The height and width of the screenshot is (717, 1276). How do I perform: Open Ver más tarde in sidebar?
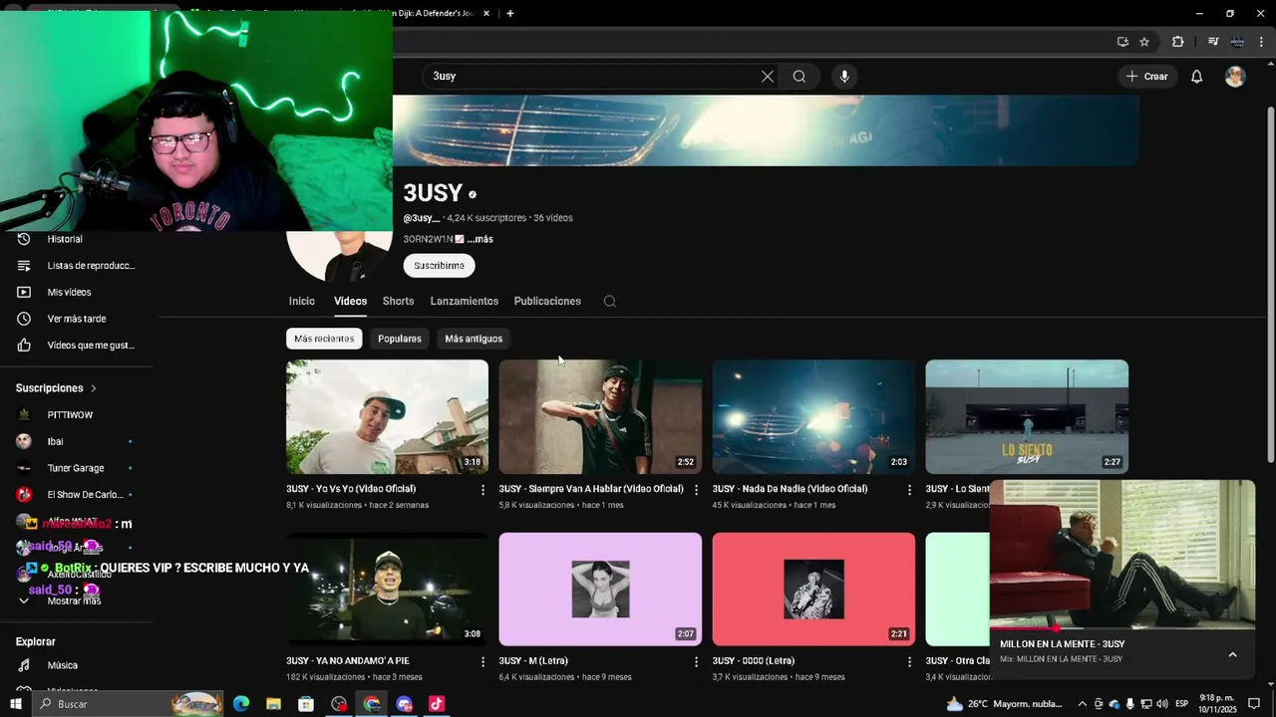(x=76, y=319)
